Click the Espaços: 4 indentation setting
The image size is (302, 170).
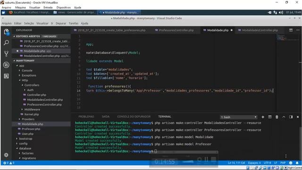coord(254,163)
